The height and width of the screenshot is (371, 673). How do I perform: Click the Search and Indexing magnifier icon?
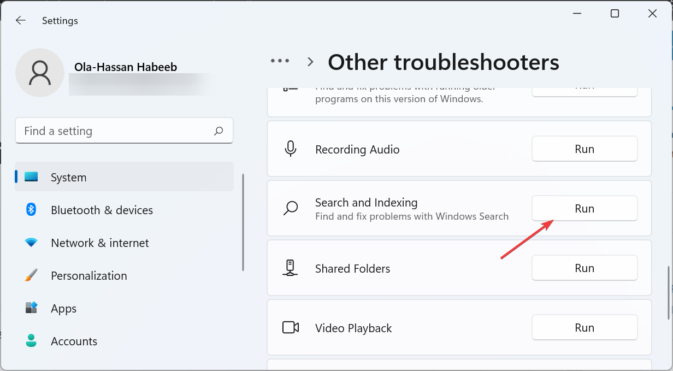(x=291, y=208)
